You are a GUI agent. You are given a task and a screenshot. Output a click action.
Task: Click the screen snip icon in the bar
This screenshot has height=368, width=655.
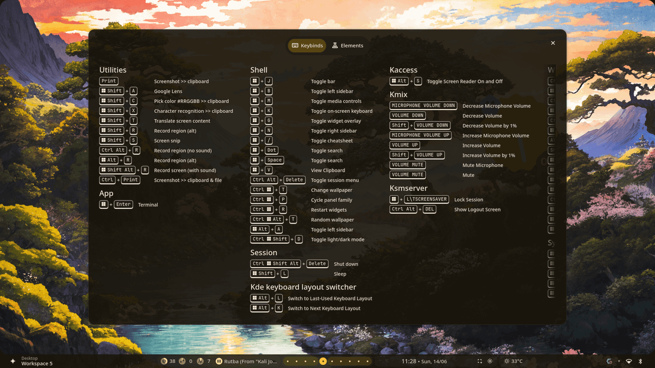pos(480,361)
